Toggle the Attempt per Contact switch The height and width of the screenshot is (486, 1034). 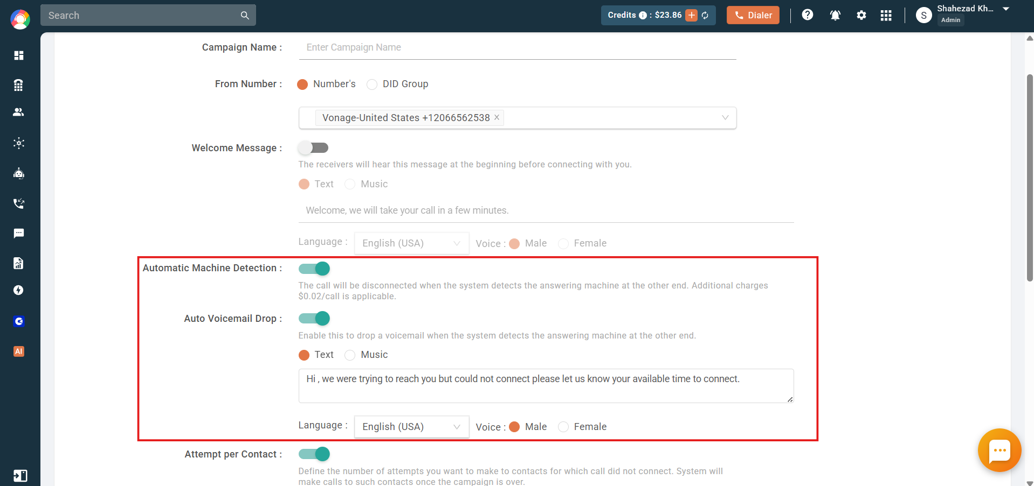(x=314, y=454)
